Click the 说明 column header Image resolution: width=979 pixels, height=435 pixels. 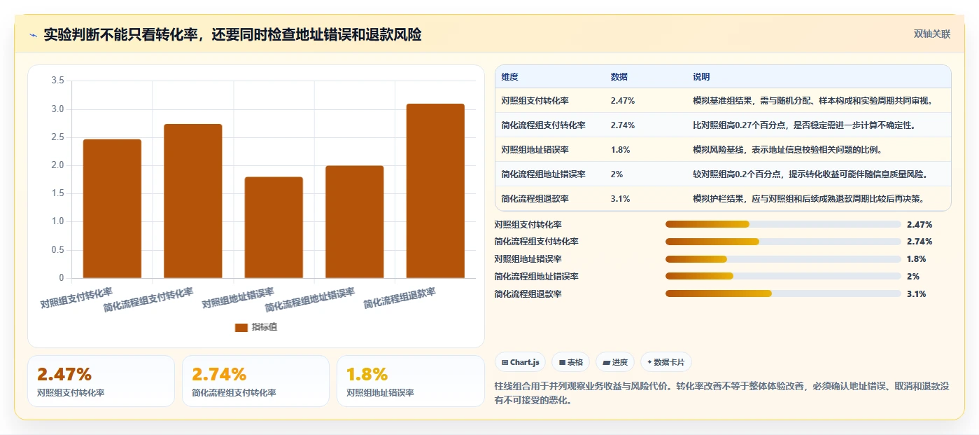701,77
